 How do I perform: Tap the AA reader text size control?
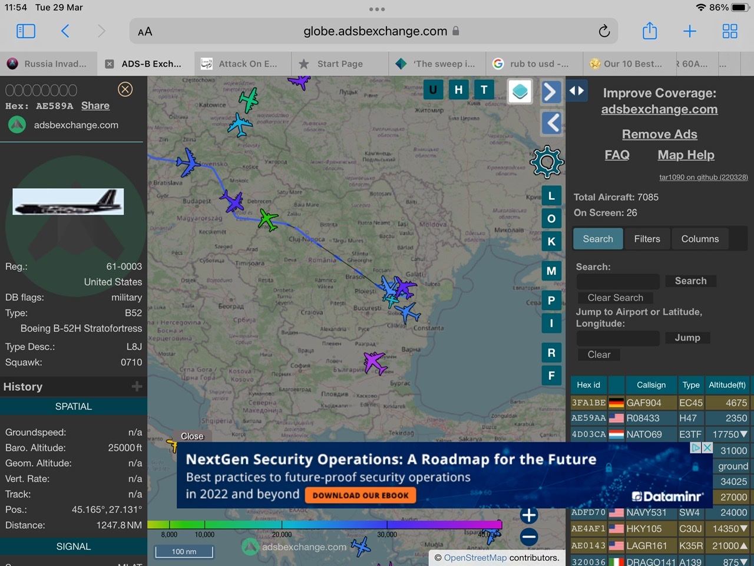tap(145, 32)
